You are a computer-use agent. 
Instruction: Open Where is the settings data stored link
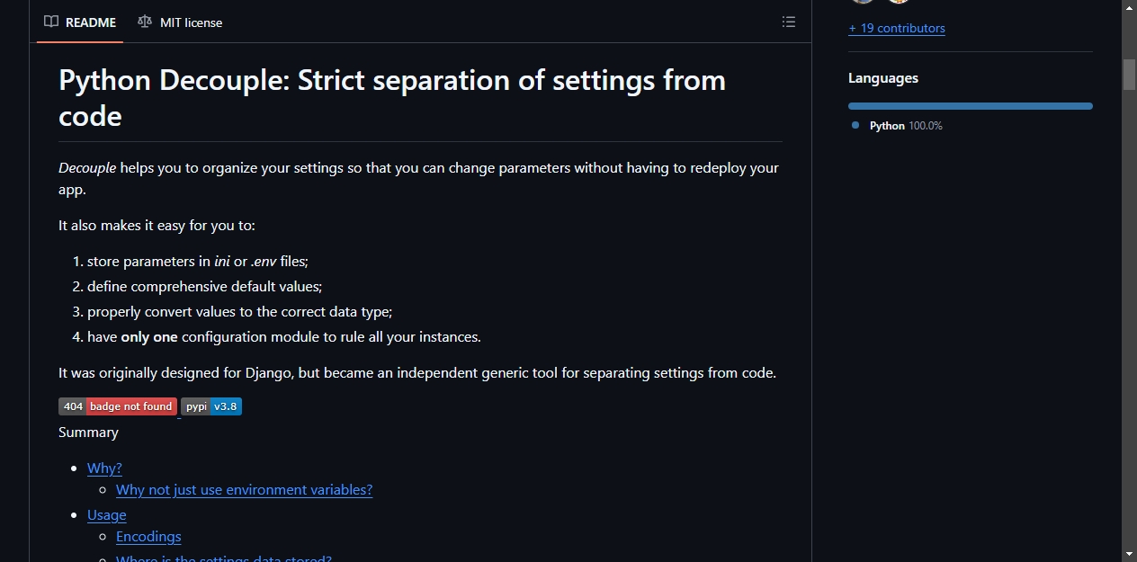point(224,558)
